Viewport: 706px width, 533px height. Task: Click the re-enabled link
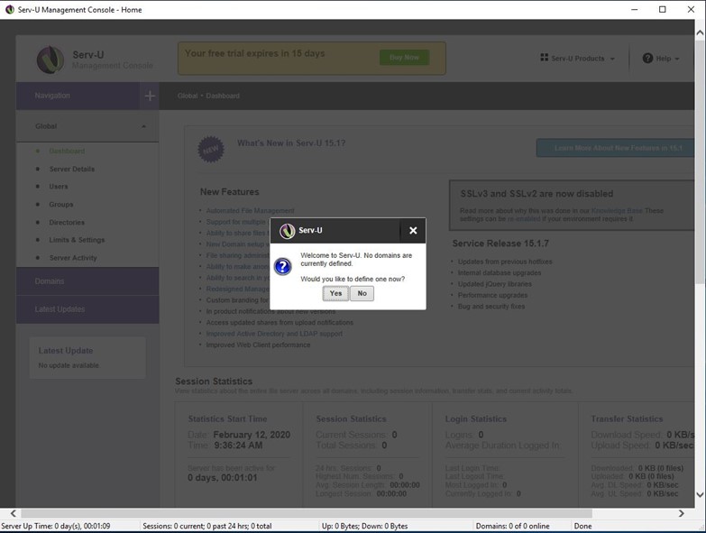click(x=524, y=219)
